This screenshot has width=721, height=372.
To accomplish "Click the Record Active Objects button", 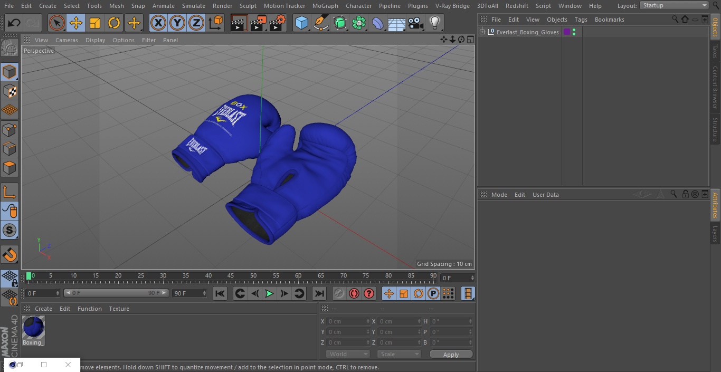I will point(339,293).
